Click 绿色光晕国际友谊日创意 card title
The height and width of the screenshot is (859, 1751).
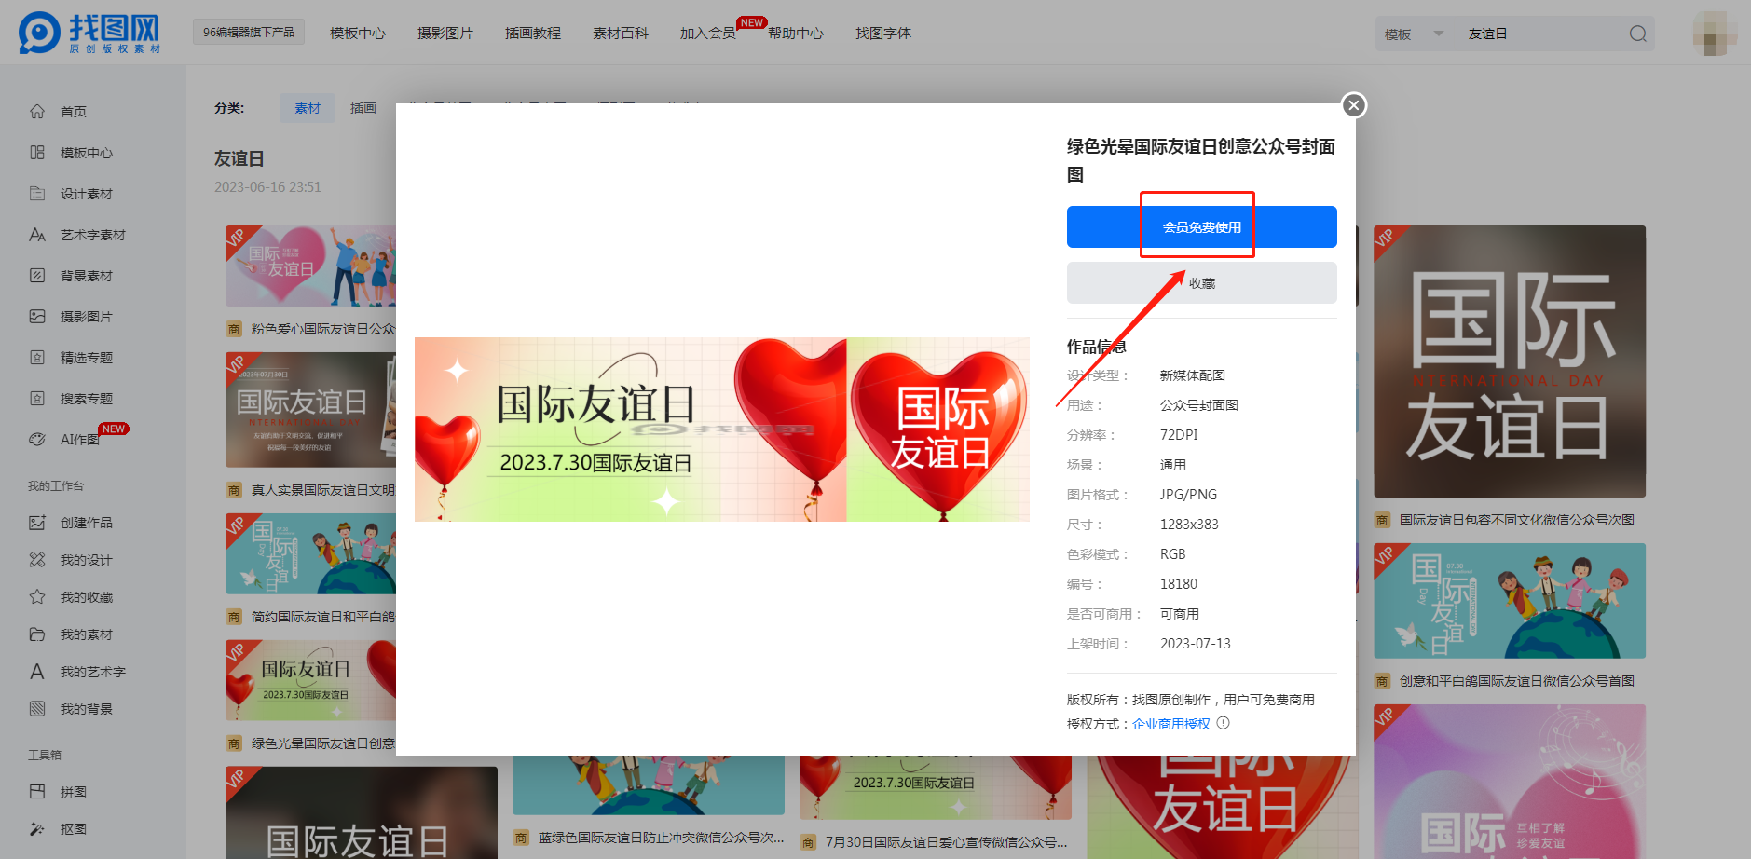tap(322, 743)
